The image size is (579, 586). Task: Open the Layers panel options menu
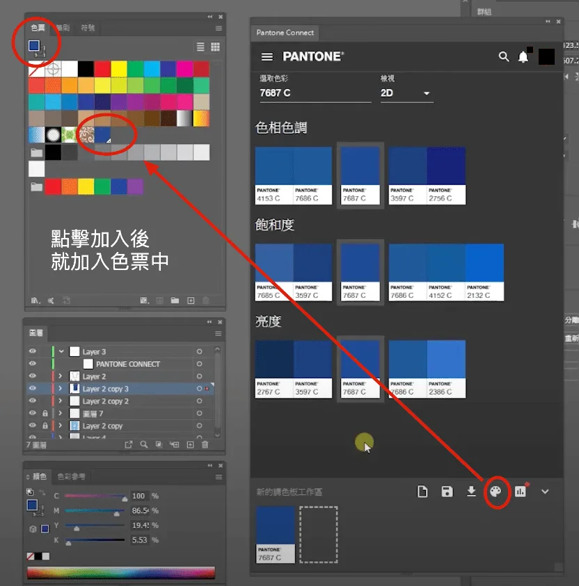[x=219, y=333]
